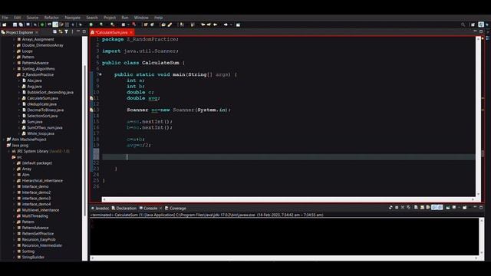Open the Navigate menu

[72, 18]
